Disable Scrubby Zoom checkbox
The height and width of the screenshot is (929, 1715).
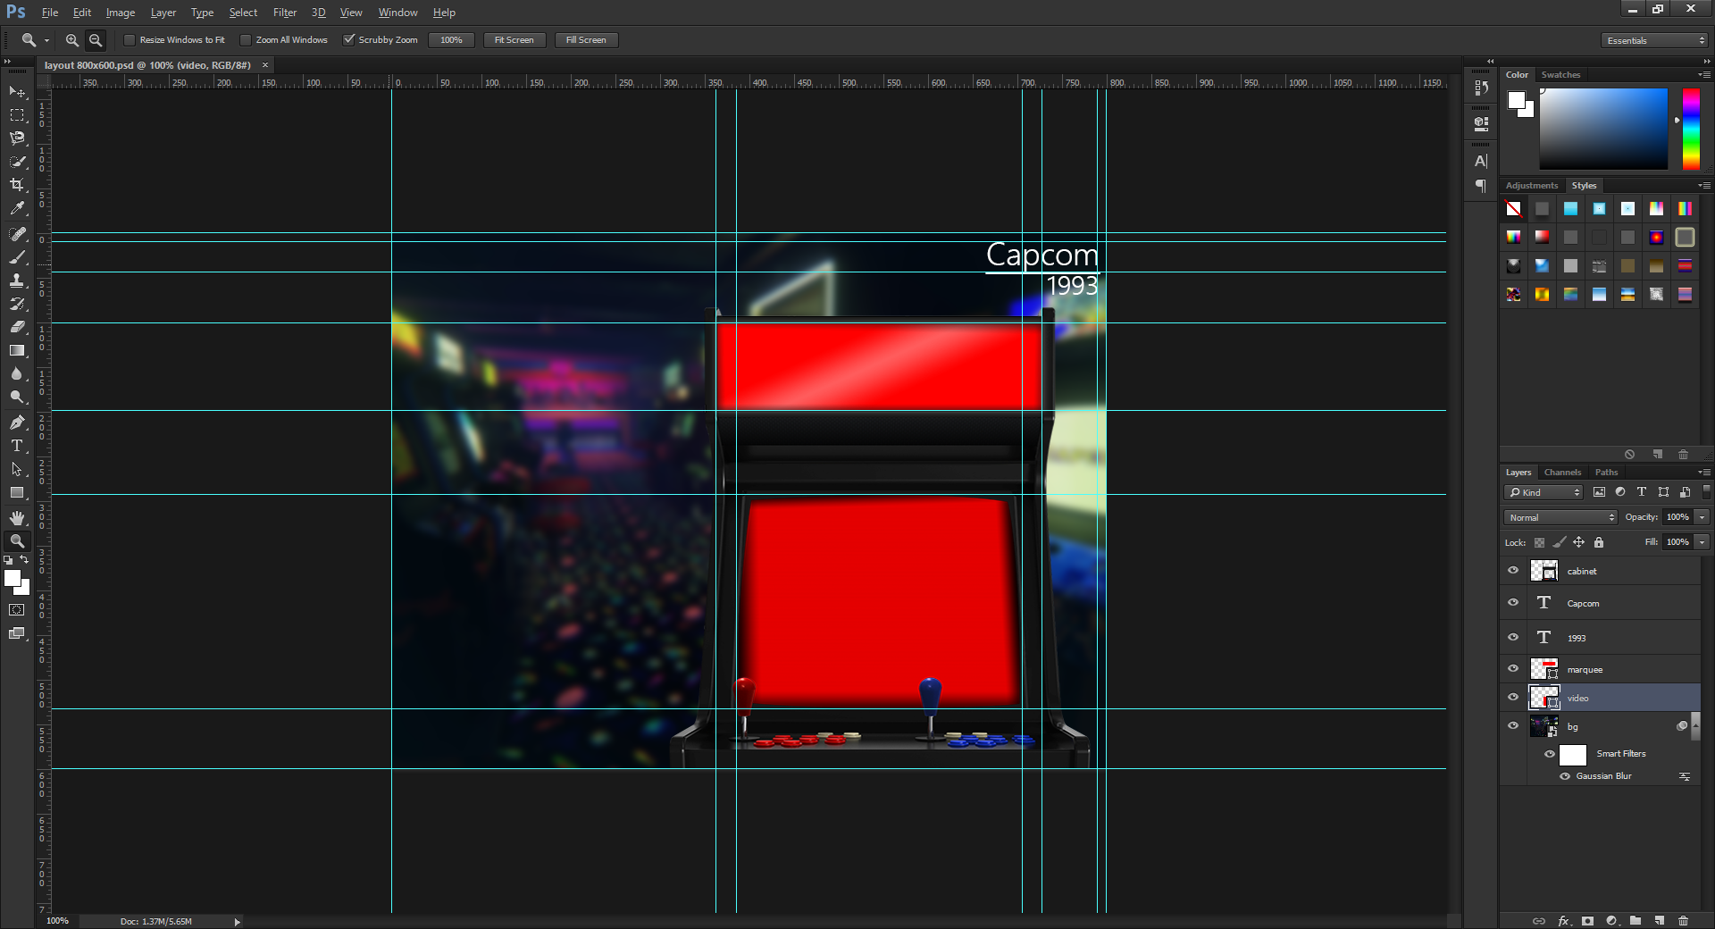coord(349,40)
